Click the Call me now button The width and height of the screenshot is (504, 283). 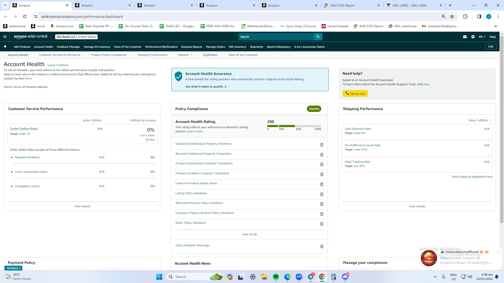pyautogui.click(x=355, y=94)
